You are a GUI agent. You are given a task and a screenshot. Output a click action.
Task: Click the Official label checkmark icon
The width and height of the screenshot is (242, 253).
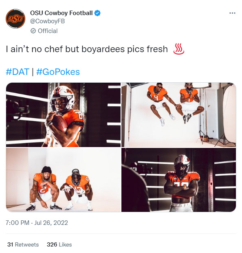coord(33,31)
